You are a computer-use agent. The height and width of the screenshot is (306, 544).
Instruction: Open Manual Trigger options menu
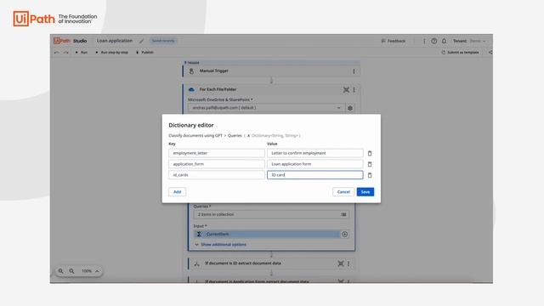354,71
